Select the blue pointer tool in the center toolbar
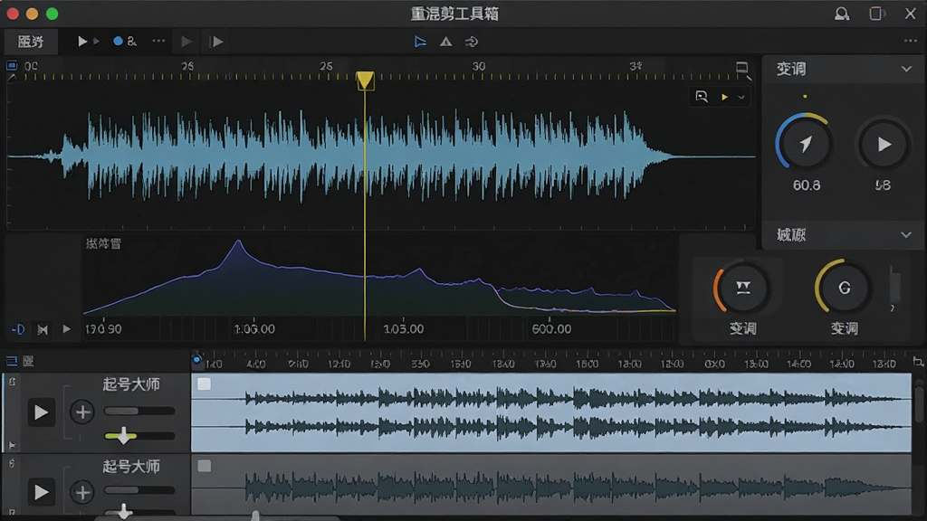927x521 pixels. pyautogui.click(x=420, y=42)
